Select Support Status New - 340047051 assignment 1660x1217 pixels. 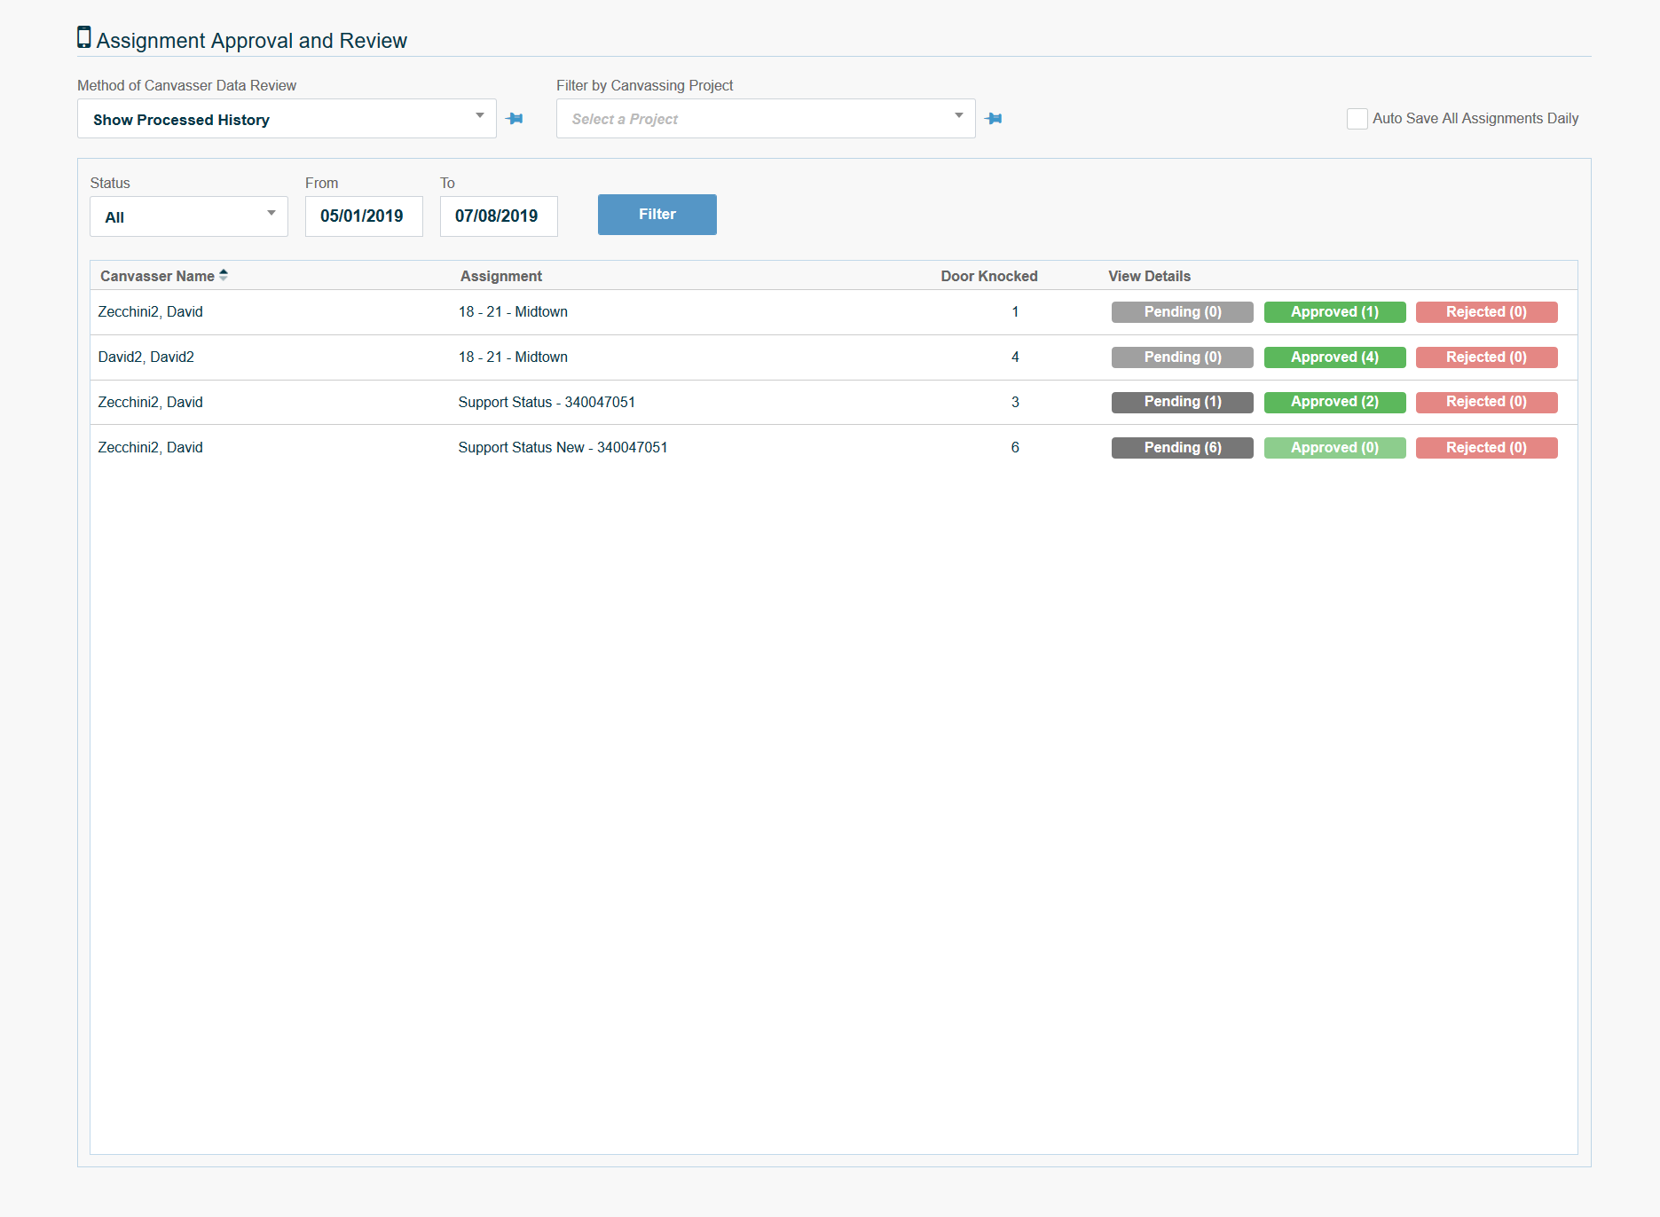563,447
